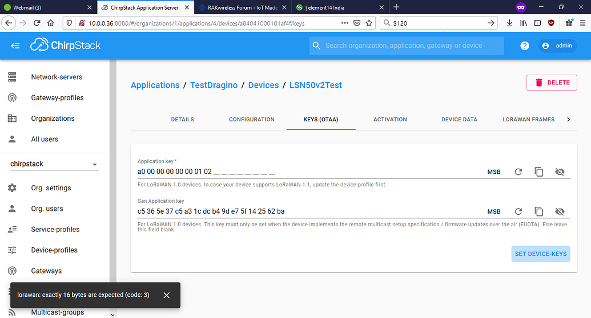This screenshot has width=591, height=318.
Task: Click the Gateways sidebar icon
Action: [x=12, y=271]
